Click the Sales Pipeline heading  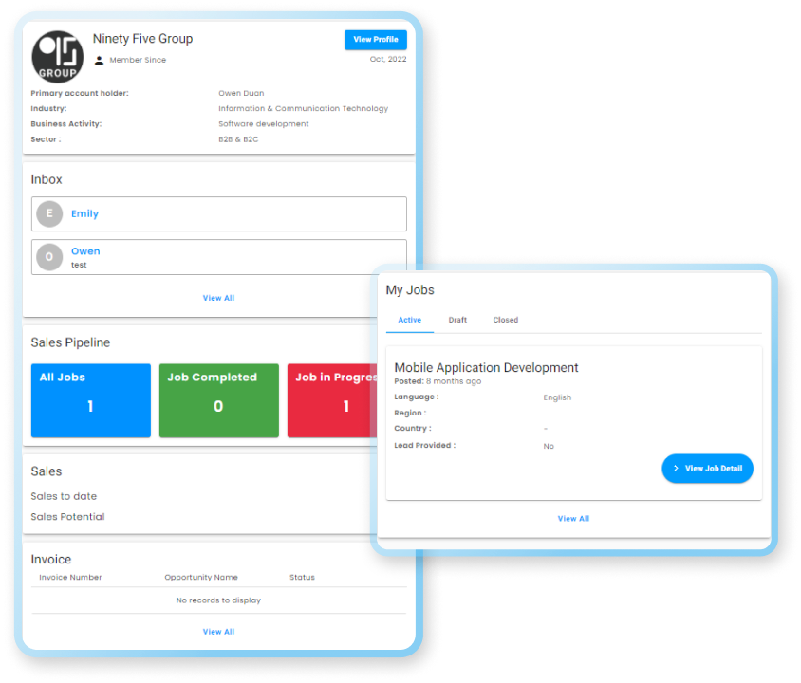click(x=70, y=342)
